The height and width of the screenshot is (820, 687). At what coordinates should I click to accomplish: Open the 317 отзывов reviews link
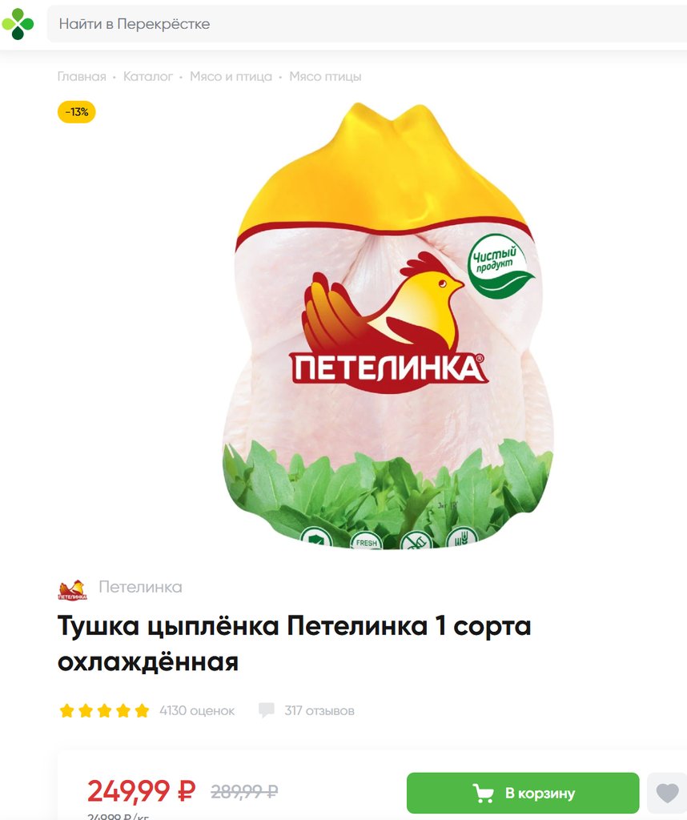319,711
